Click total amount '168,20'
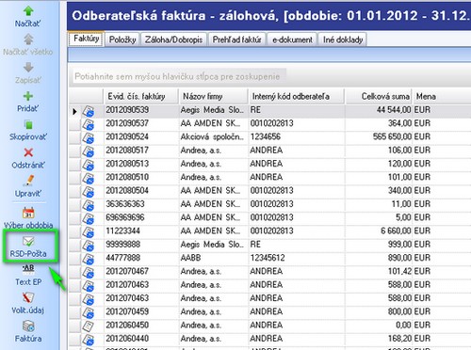This screenshot has width=471, height=350. pyautogui.click(x=399, y=339)
